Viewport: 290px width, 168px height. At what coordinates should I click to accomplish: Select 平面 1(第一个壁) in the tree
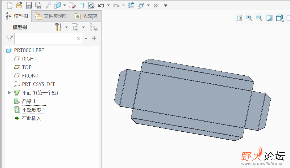point(40,93)
